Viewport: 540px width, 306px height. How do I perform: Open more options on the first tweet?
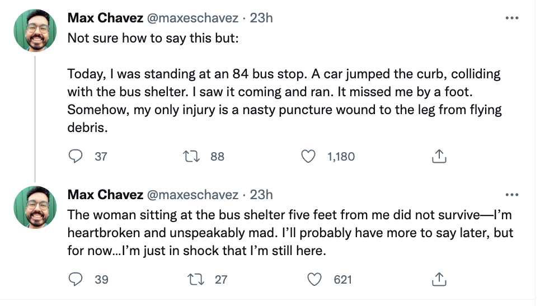(511, 18)
